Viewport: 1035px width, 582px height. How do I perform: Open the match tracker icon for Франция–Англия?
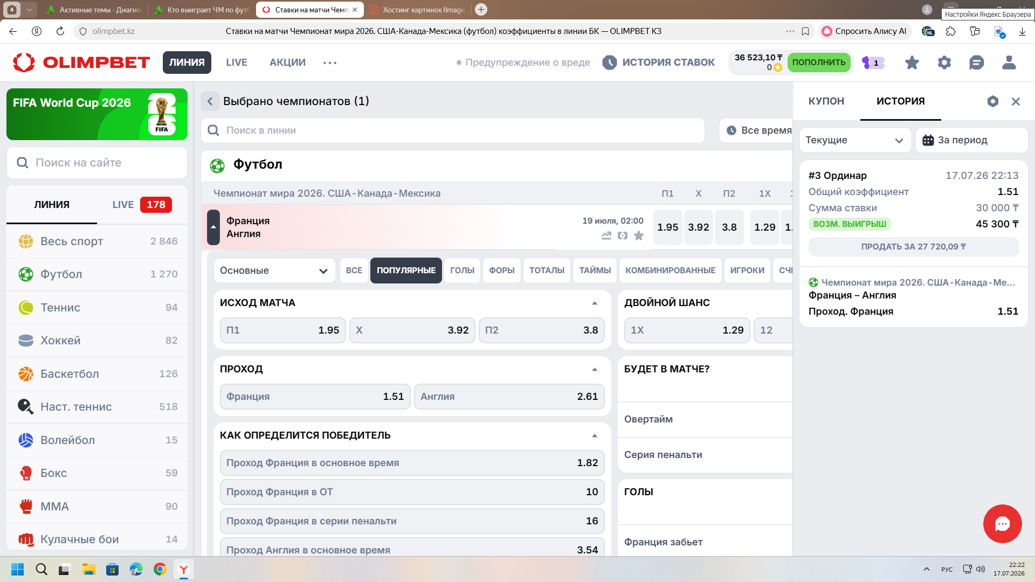[x=623, y=235]
